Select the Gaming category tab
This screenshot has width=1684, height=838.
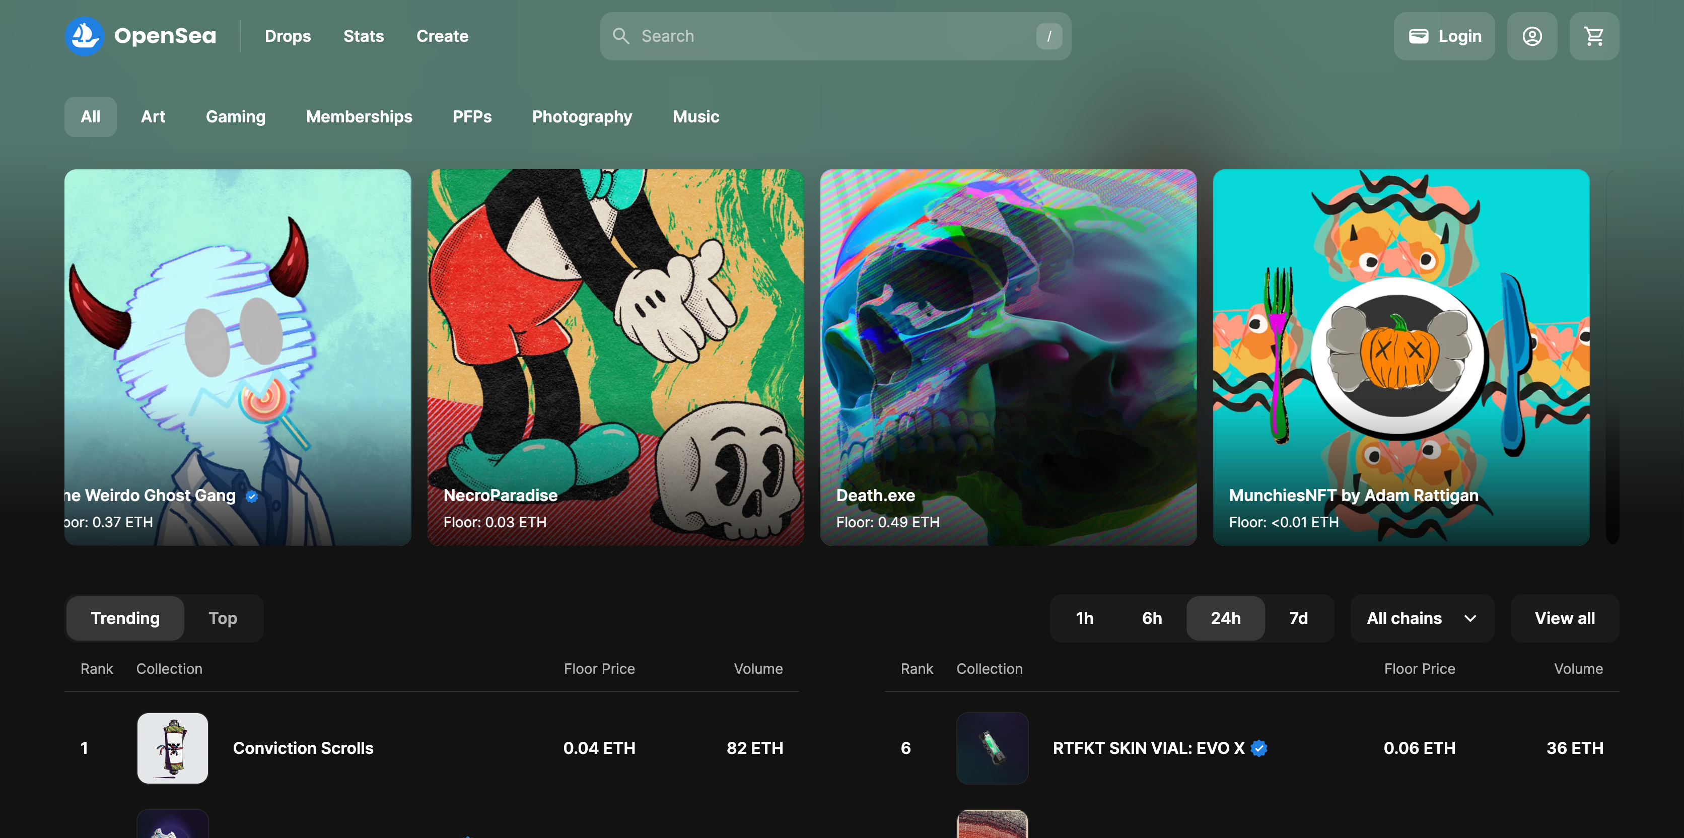pos(235,116)
